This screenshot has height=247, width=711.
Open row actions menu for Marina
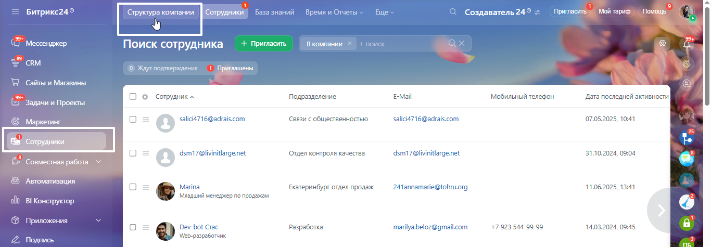pos(146,187)
